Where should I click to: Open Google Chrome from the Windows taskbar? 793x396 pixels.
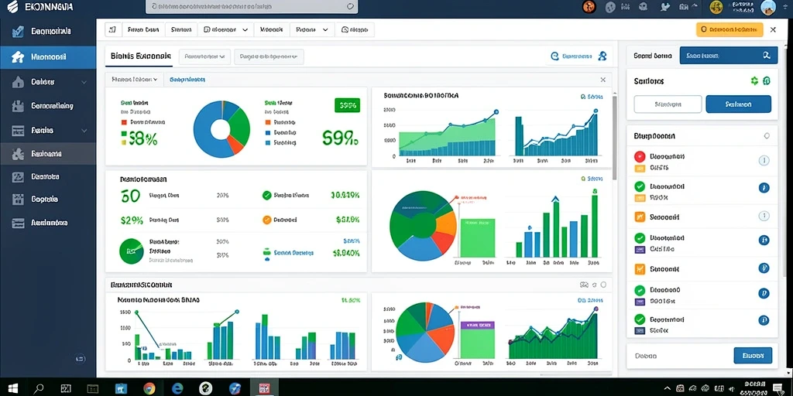[x=149, y=388]
